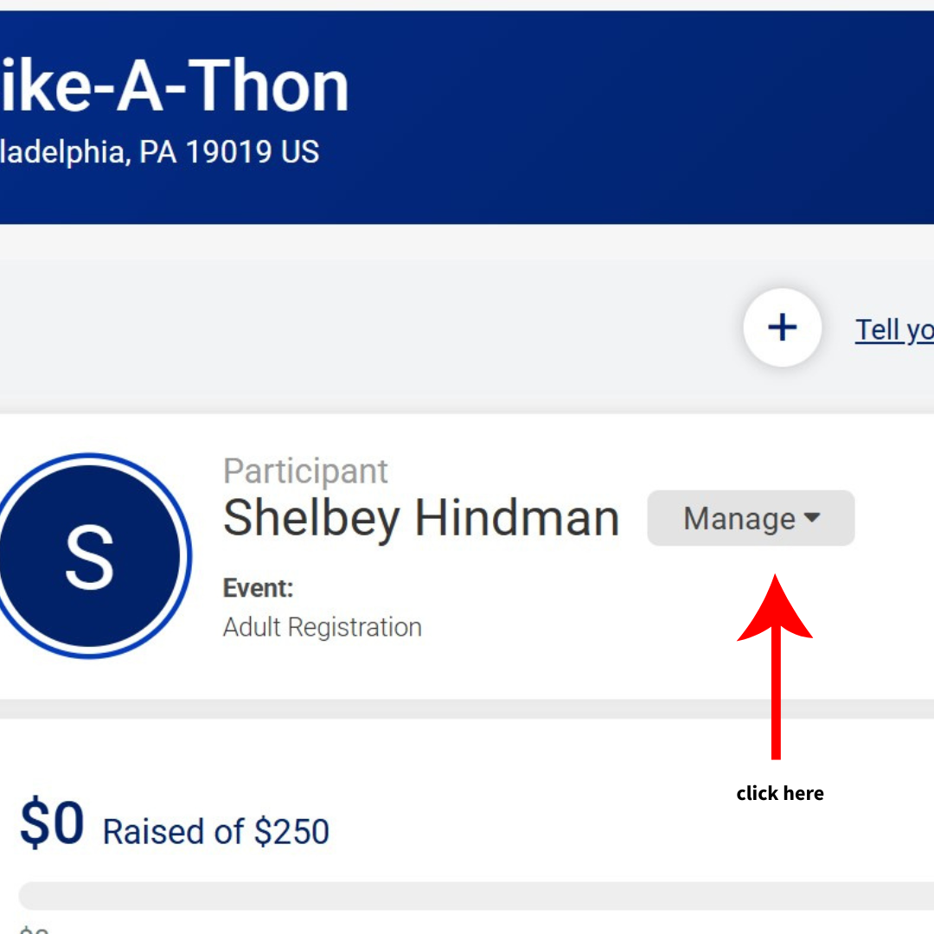This screenshot has width=934, height=934.
Task: Click the plus circle icon
Action: tap(782, 328)
